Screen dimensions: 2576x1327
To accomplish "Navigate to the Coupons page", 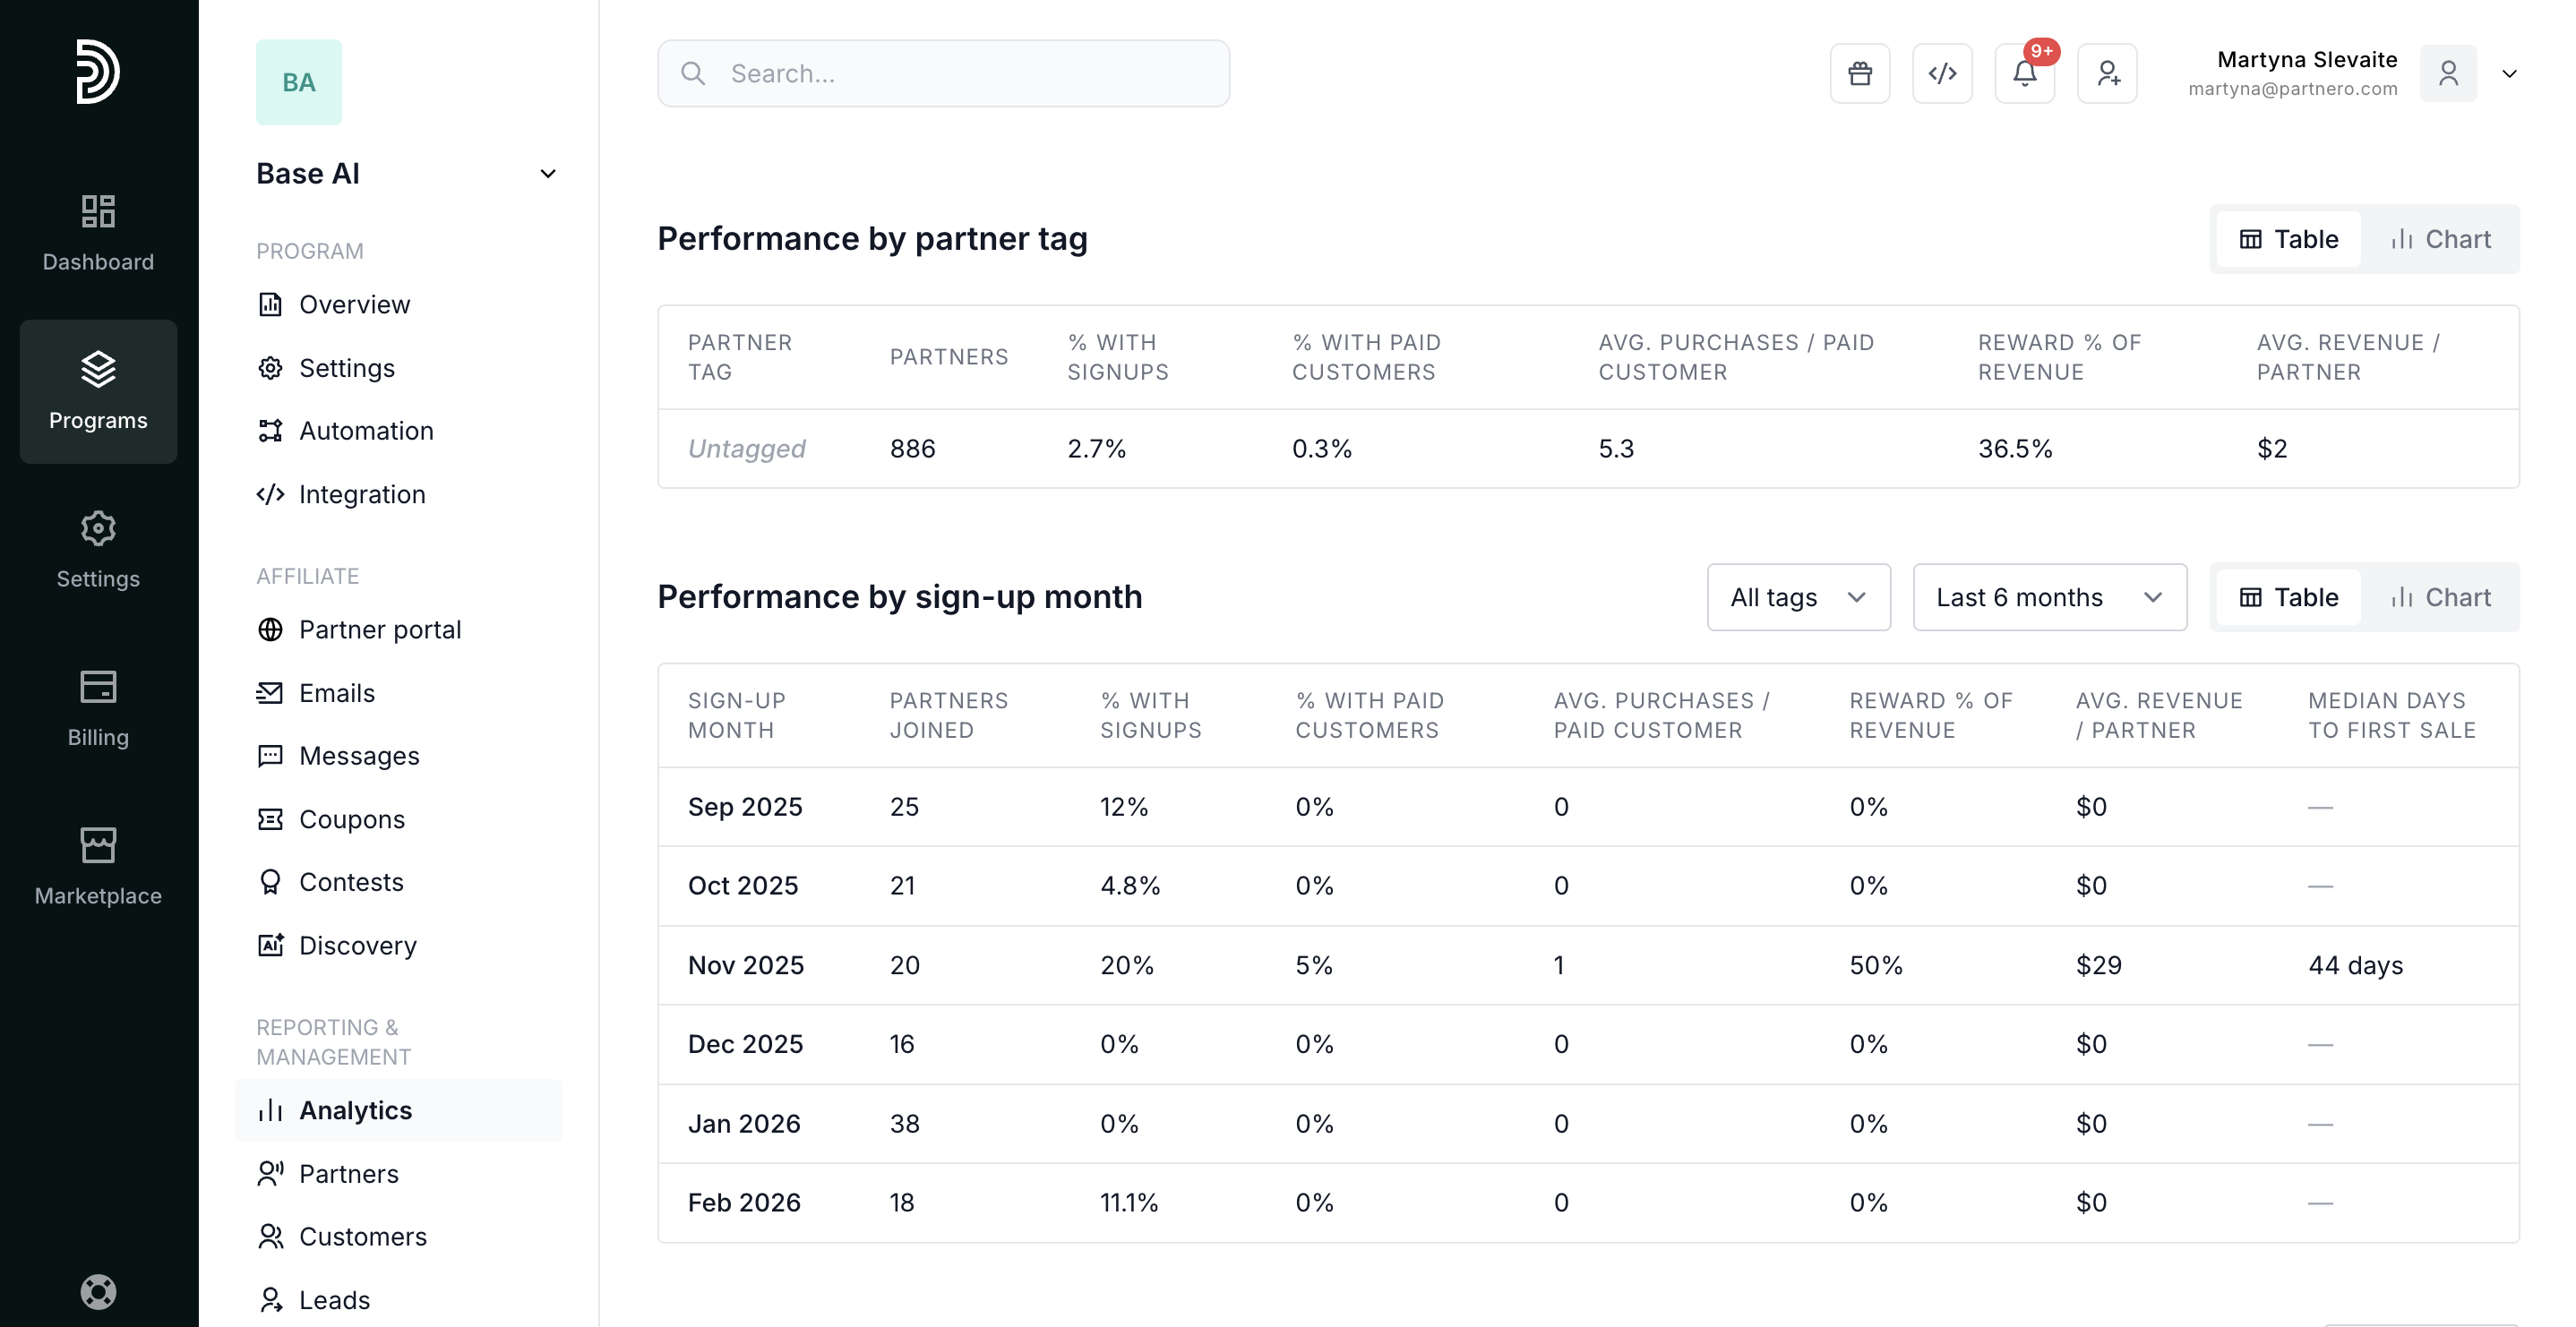I will point(351,819).
